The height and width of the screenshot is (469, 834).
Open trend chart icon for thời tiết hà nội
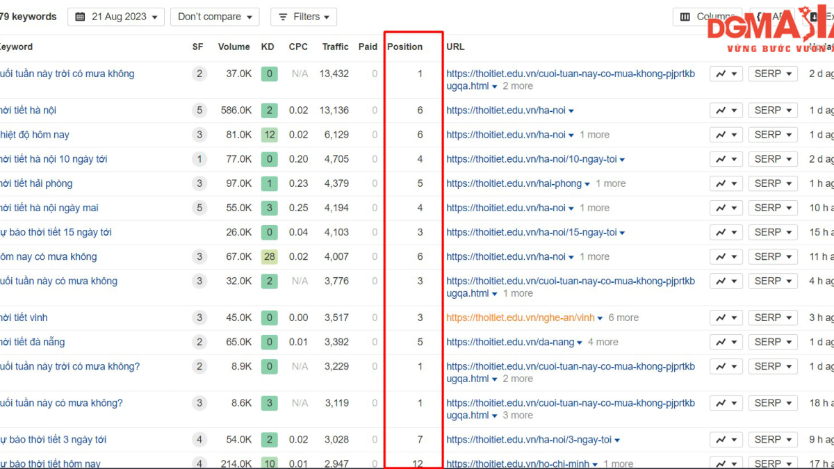(726, 110)
